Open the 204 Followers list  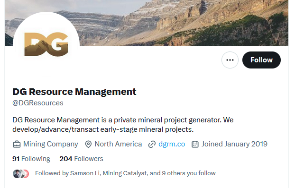coord(81,159)
